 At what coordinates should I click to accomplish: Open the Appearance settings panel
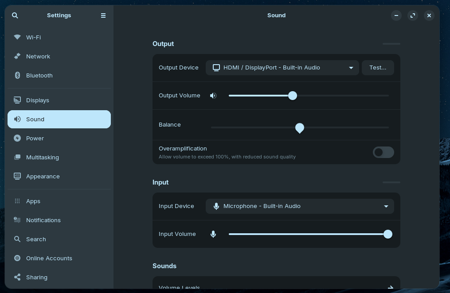tap(43, 176)
